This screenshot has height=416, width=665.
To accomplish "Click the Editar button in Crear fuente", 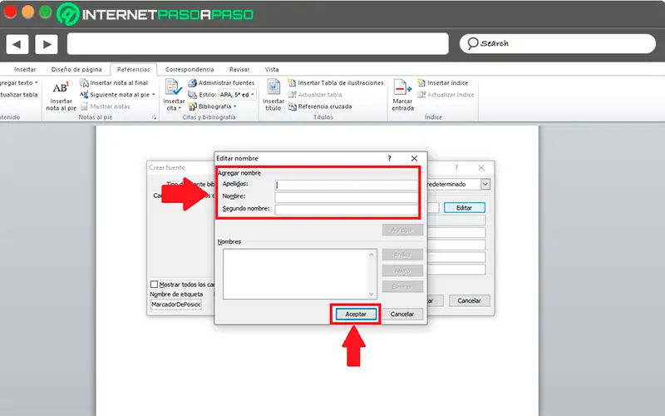I will [464, 207].
